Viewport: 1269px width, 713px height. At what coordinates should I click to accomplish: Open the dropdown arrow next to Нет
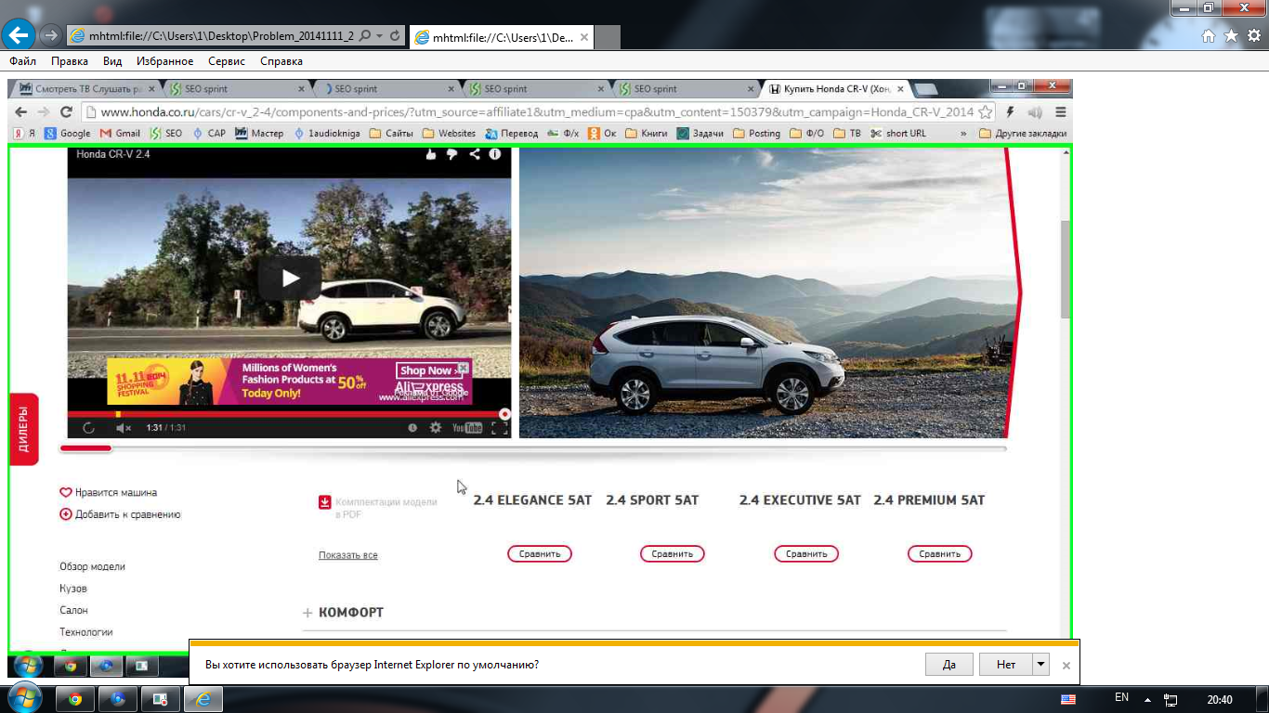click(x=1041, y=665)
